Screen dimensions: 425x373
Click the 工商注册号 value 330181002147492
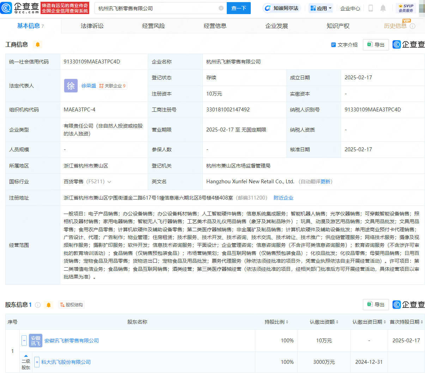tap(228, 110)
